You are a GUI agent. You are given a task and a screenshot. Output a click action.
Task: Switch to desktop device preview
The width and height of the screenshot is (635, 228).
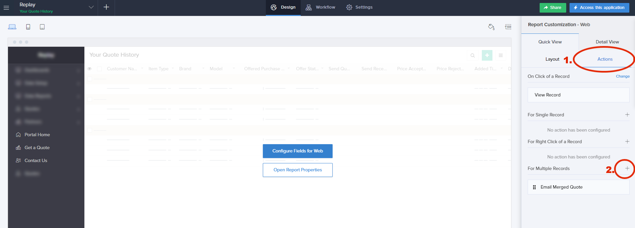point(12,27)
